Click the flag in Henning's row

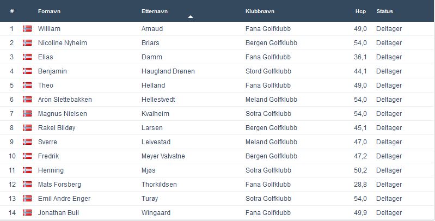click(x=27, y=170)
